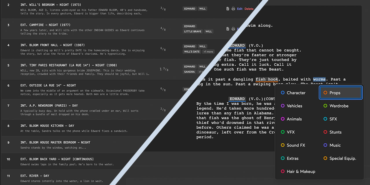Select the highlighted word 'worms' in script
370x185 pixels.
coord(319,79)
